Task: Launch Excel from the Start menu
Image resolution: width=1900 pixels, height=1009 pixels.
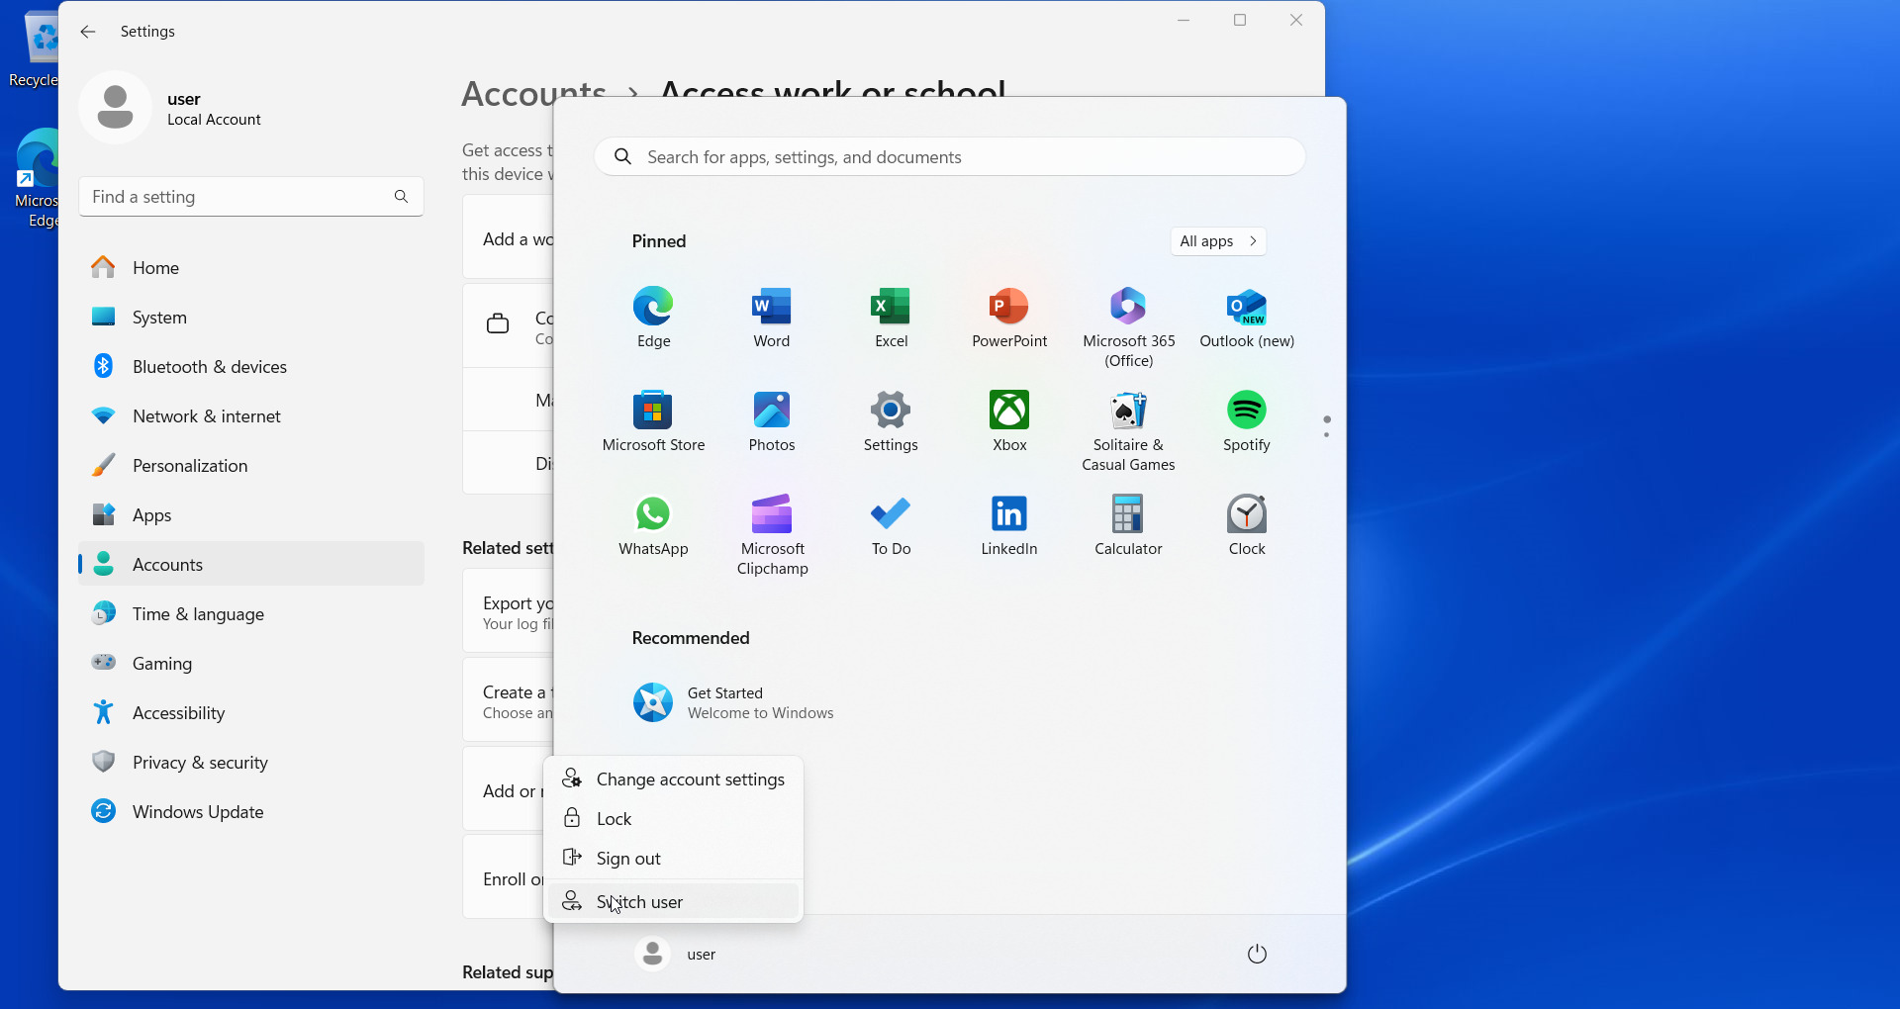Action: pyautogui.click(x=891, y=317)
